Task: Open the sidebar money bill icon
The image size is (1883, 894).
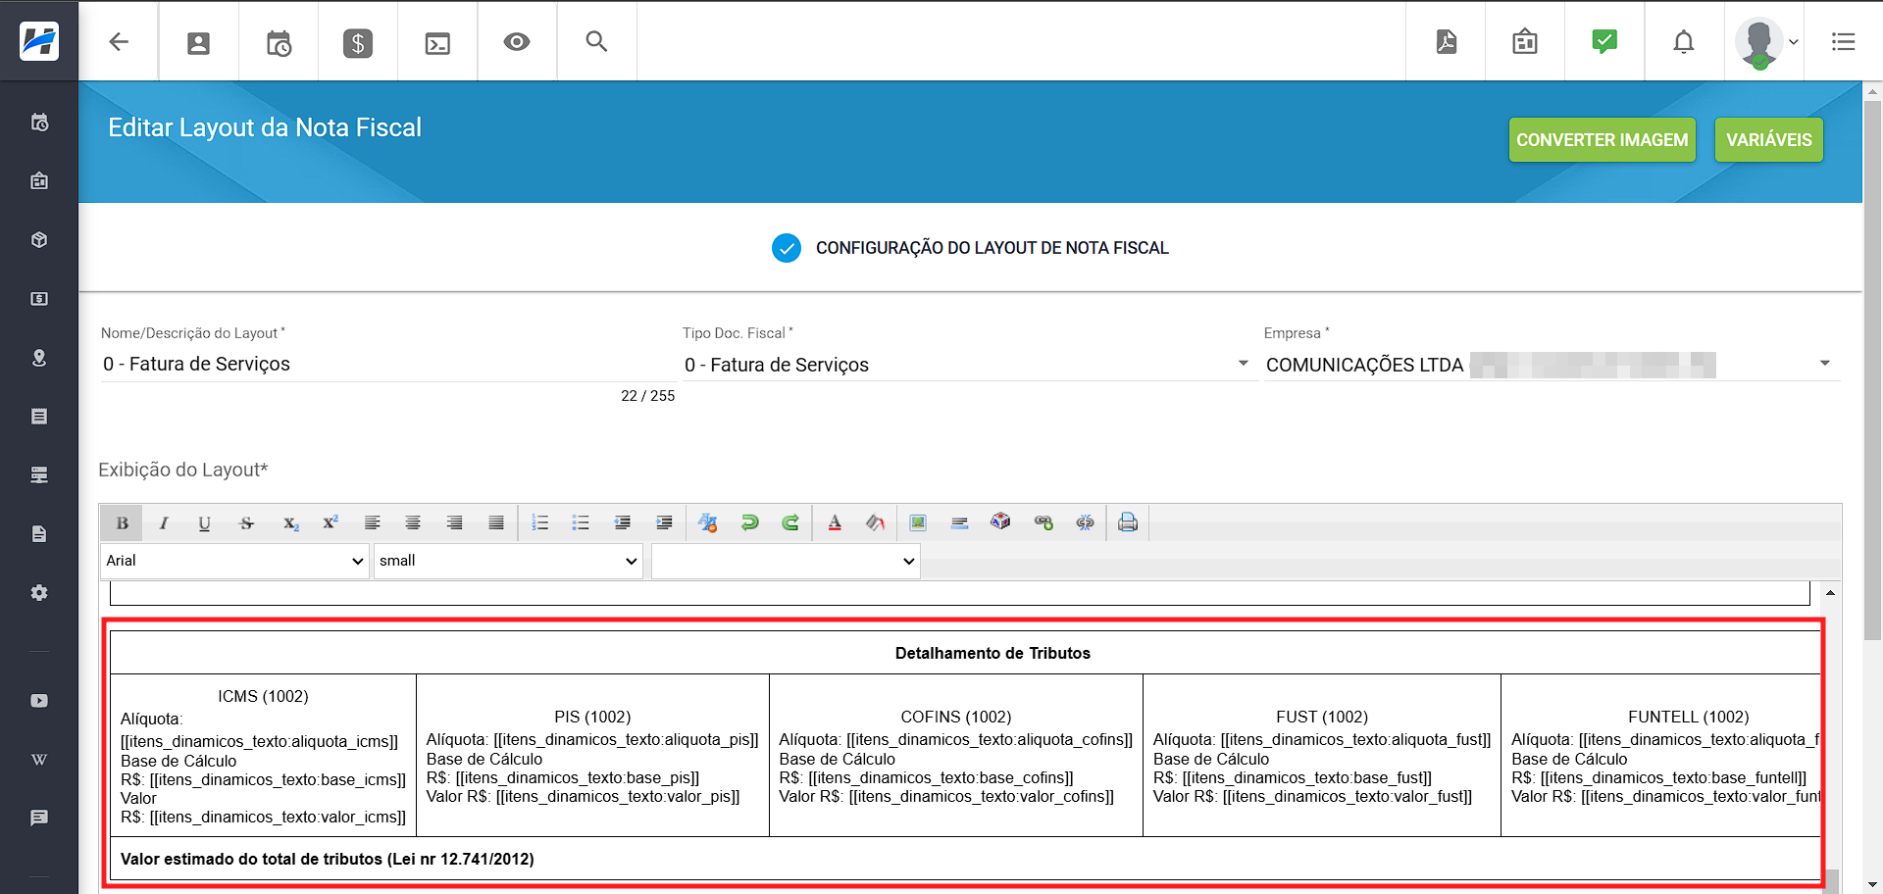Action: tap(39, 299)
